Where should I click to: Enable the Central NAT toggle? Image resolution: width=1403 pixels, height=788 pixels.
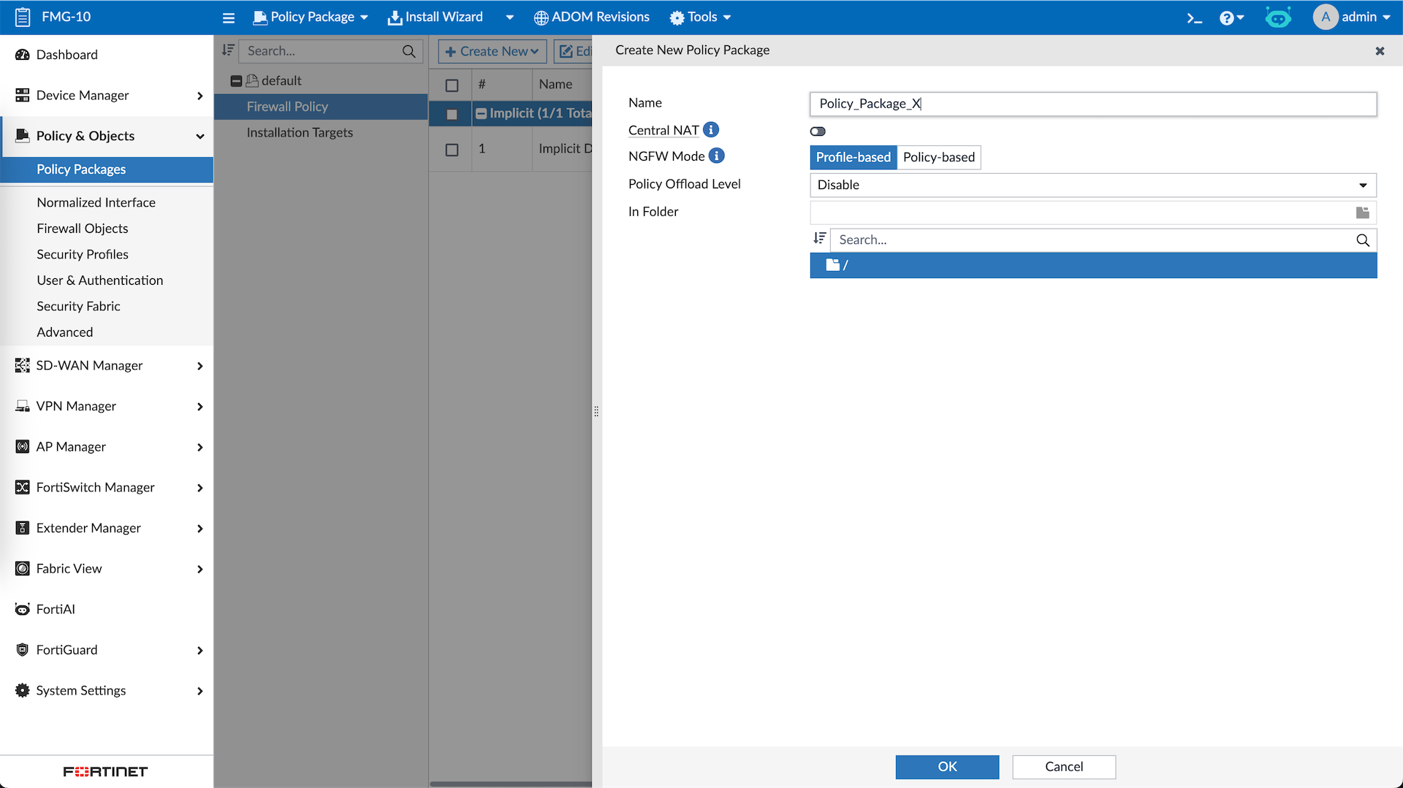tap(818, 131)
